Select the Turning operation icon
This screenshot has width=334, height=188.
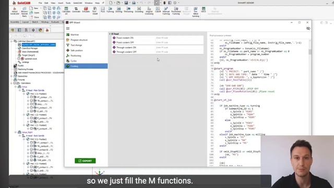[110, 10]
